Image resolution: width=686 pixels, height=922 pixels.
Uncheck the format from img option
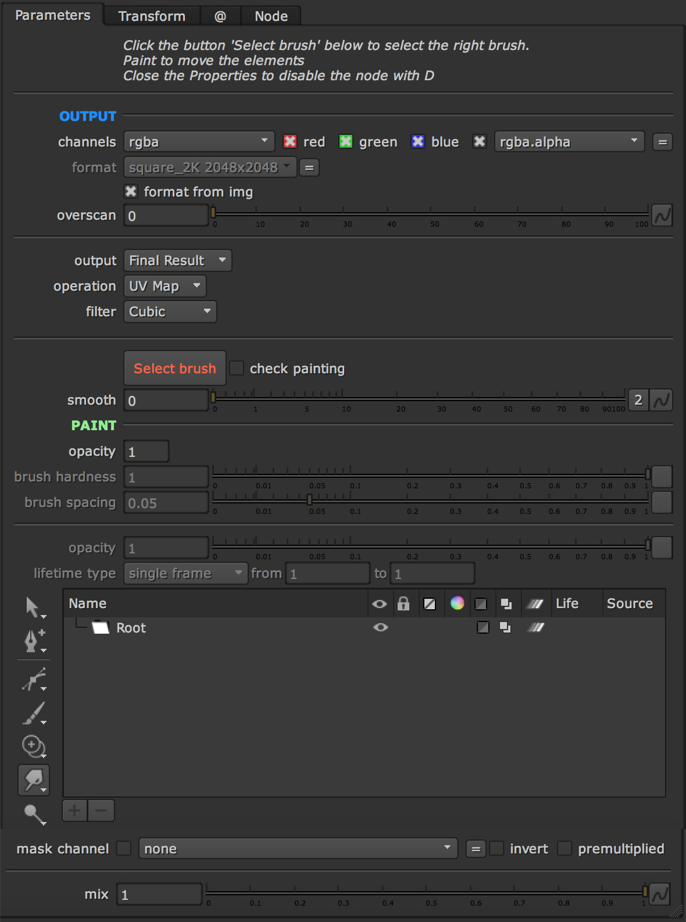(x=131, y=192)
